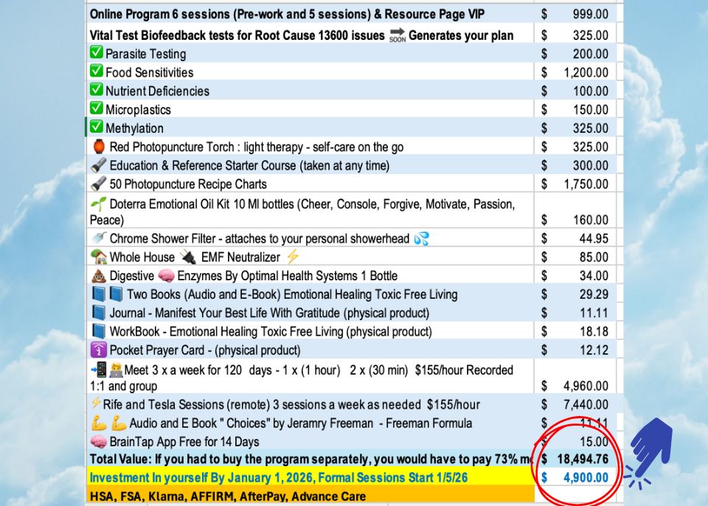
Task: Click the blue book icon touching Two Books text
Action: pyautogui.click(x=116, y=294)
